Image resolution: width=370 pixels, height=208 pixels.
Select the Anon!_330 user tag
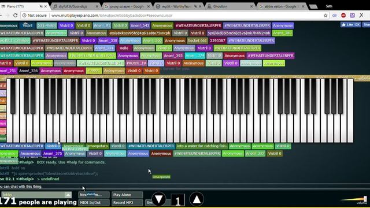108,40
